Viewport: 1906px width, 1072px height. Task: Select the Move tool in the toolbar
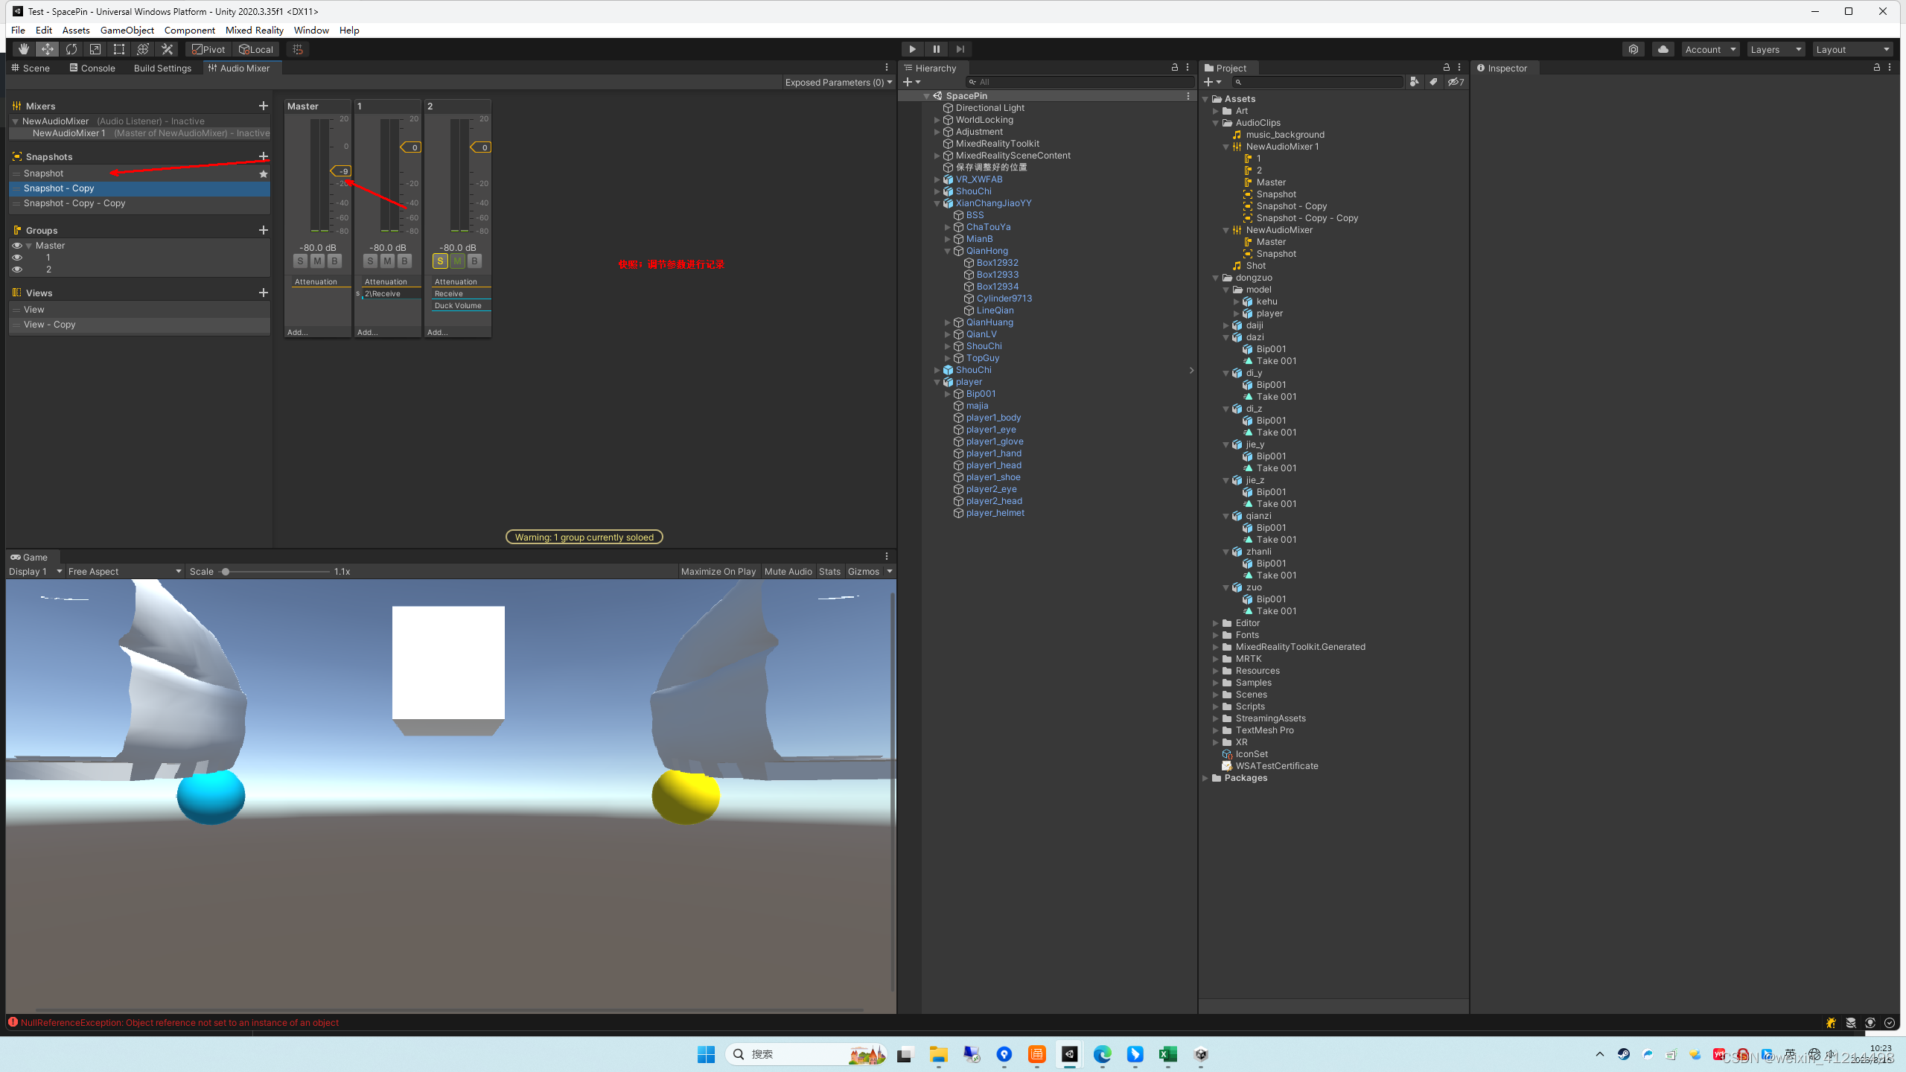pyautogui.click(x=47, y=48)
